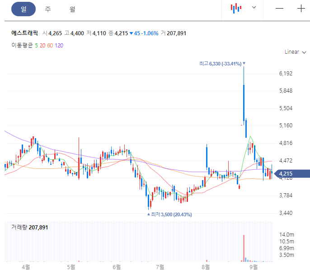The image size is (310, 270).
Task: Select the 일 (daily) chart tab
Action: [23, 9]
